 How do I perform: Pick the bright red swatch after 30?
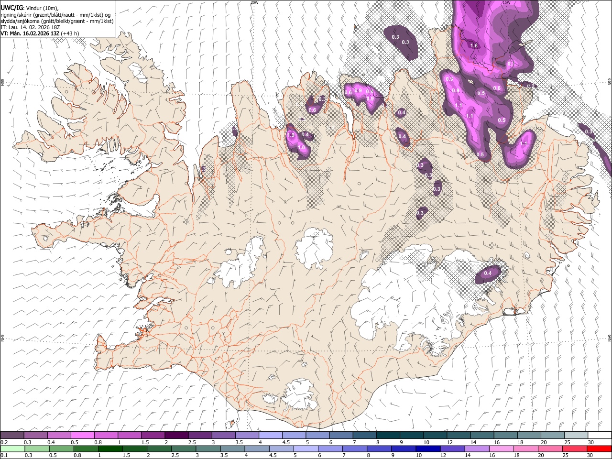[x=599, y=448]
